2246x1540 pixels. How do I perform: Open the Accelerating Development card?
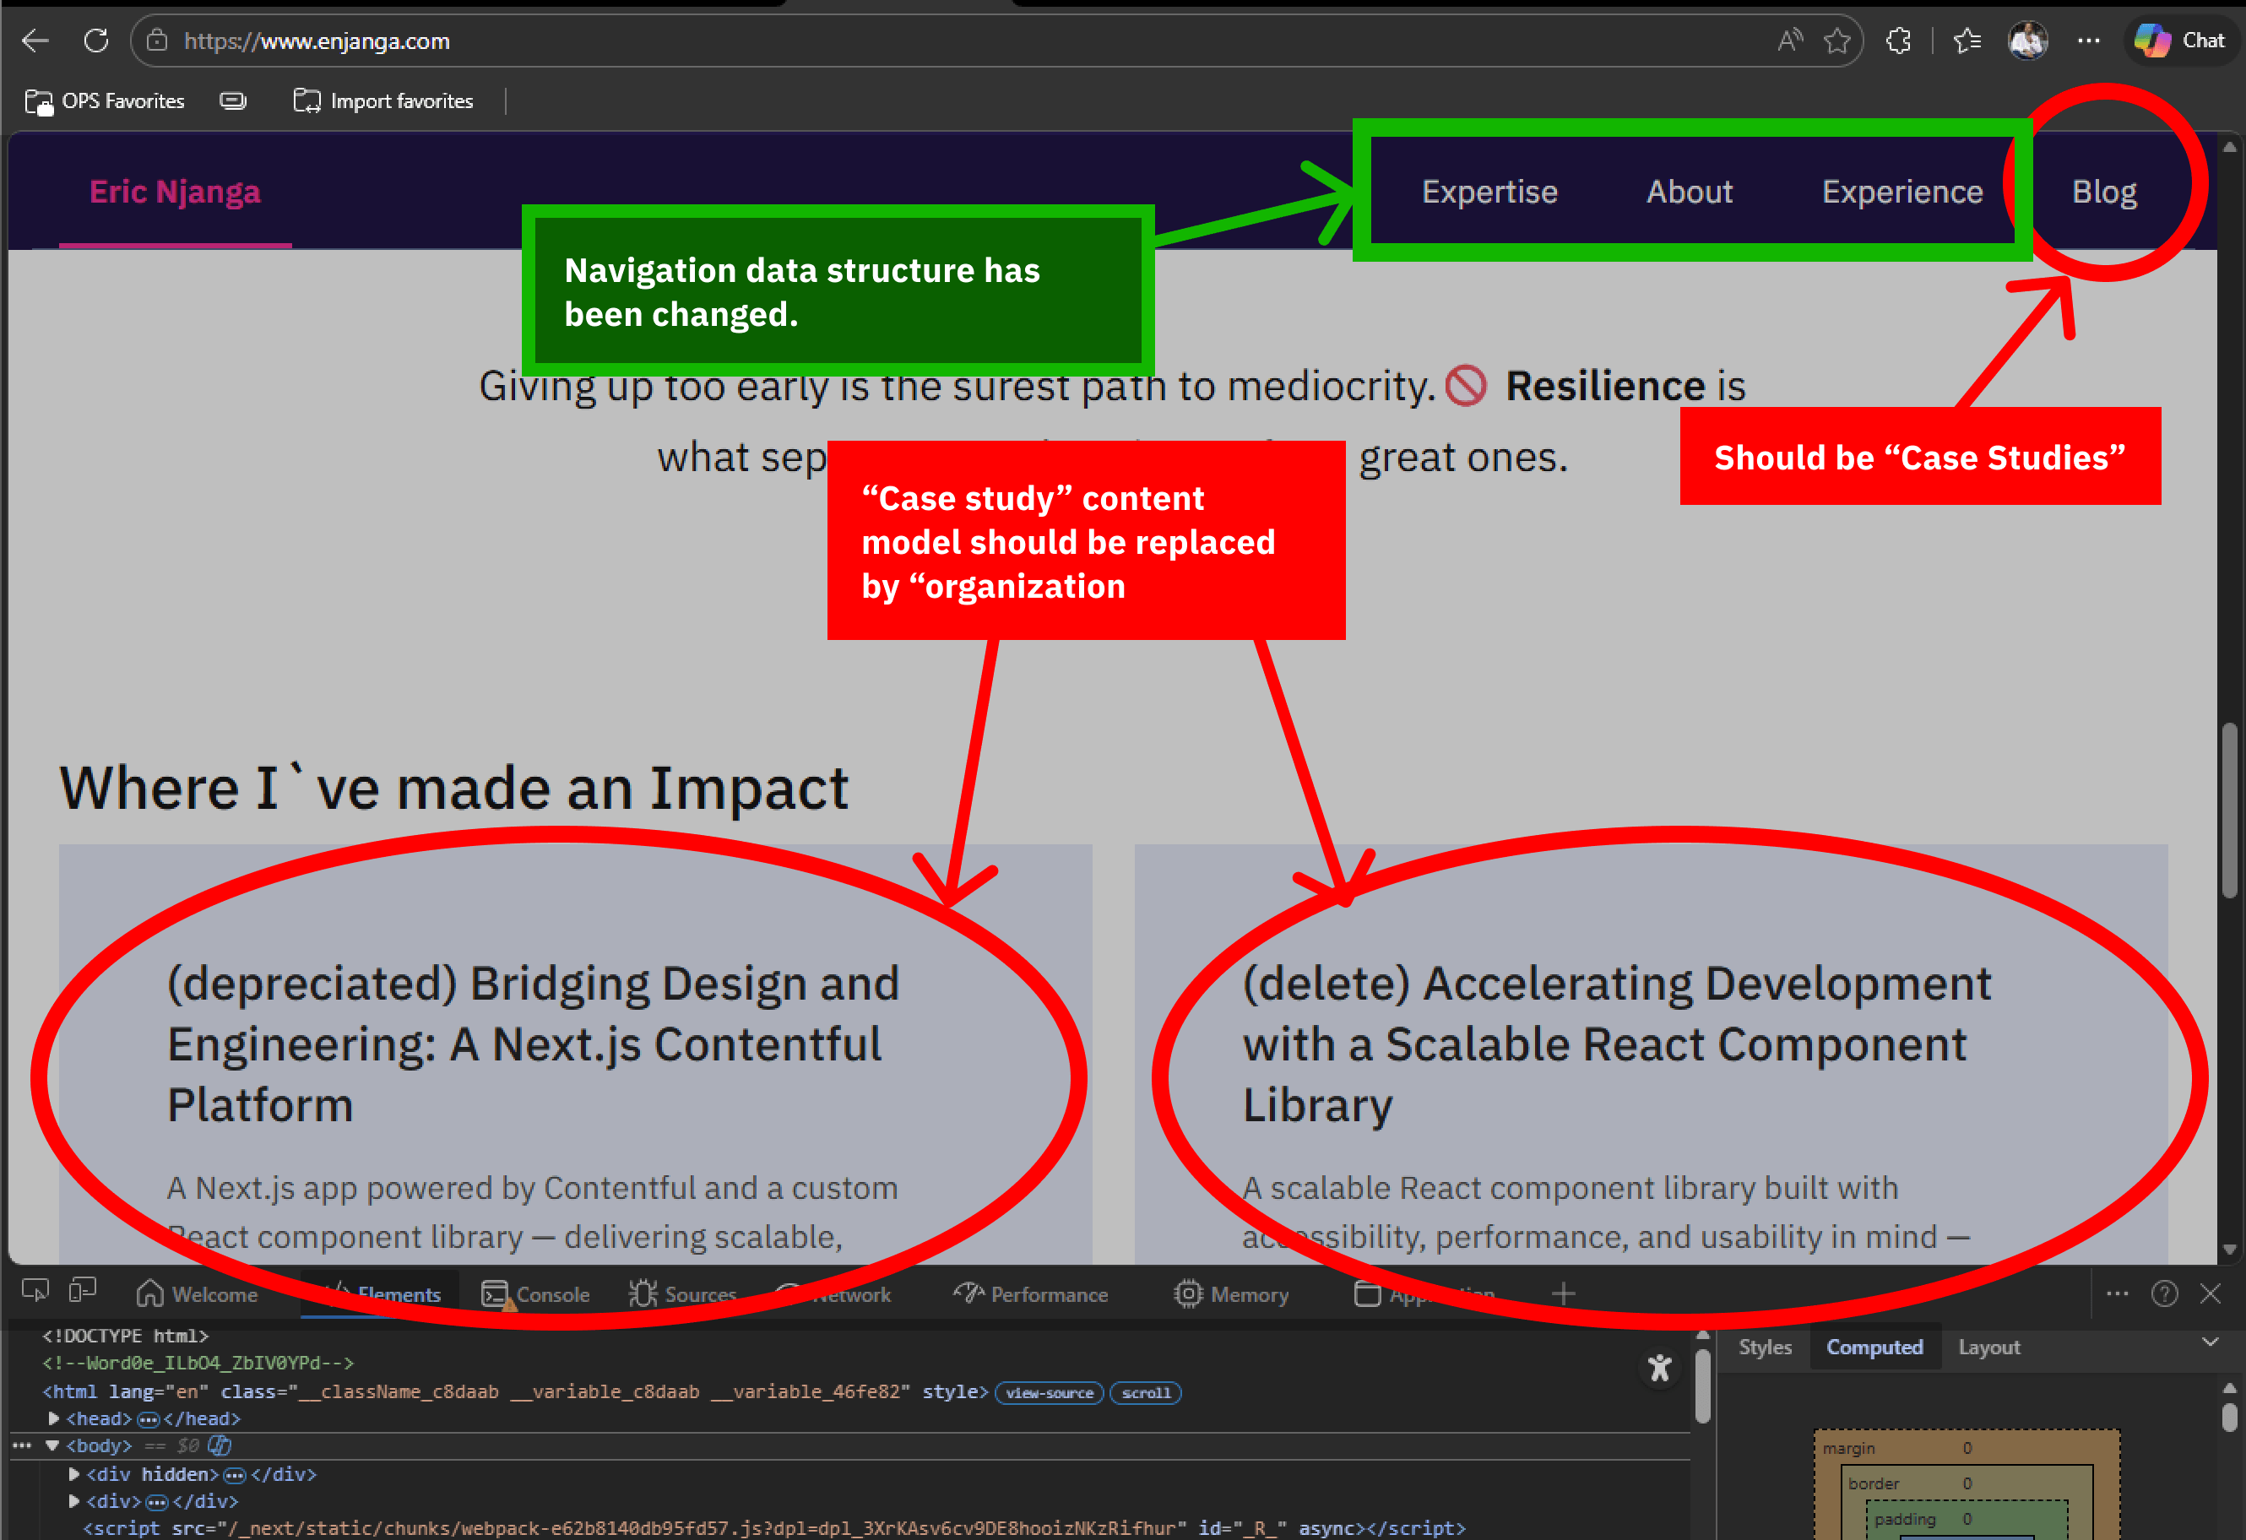tap(1651, 1054)
